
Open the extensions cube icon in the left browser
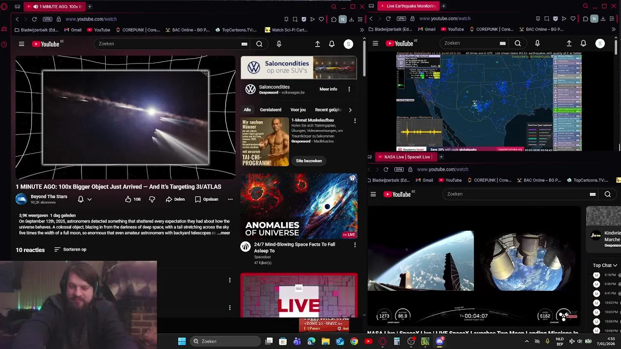pos(334,19)
